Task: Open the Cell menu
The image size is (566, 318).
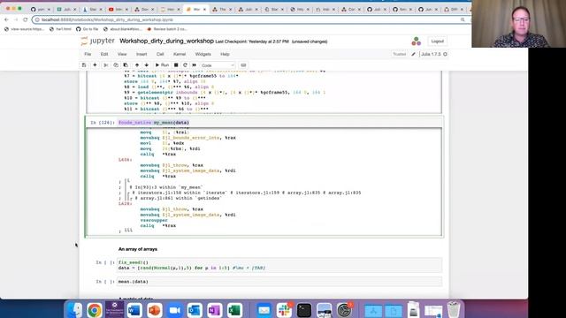Action: [x=160, y=54]
